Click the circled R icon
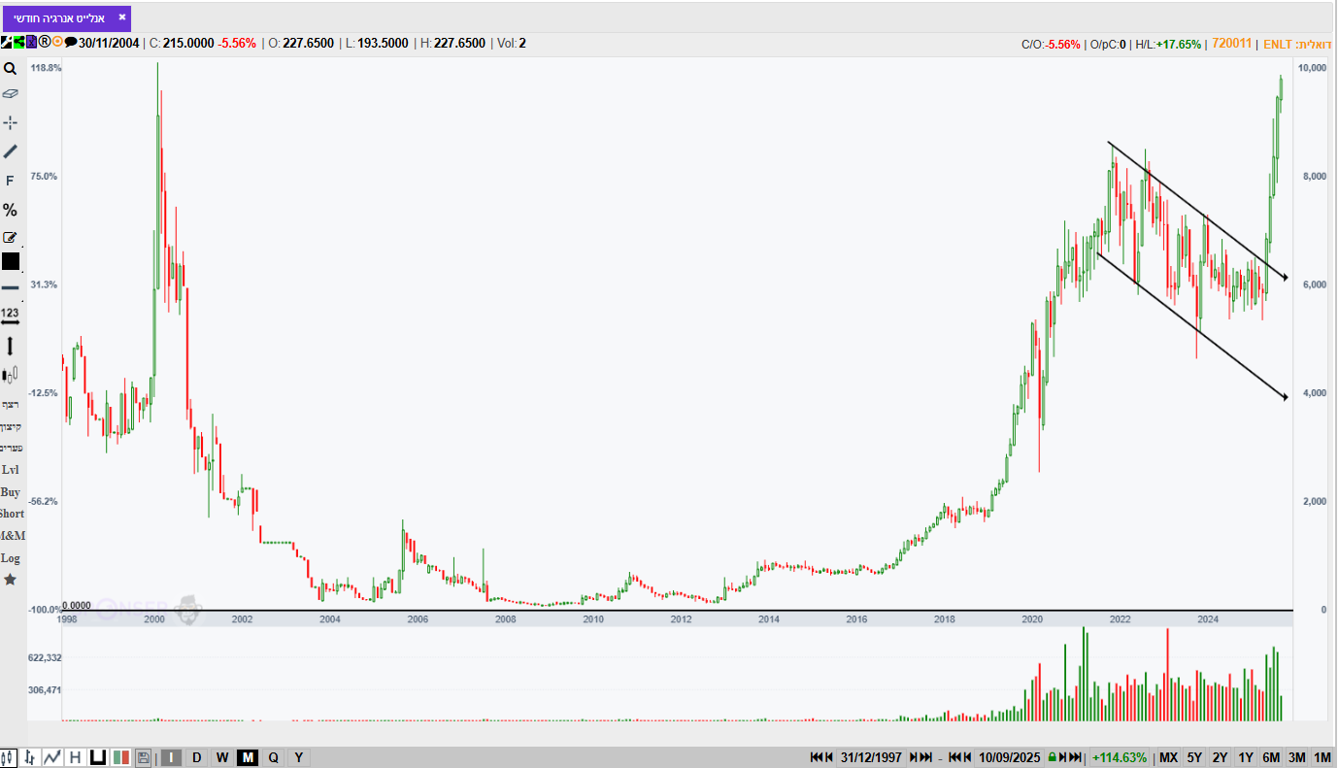1339x768 pixels. pos(44,43)
